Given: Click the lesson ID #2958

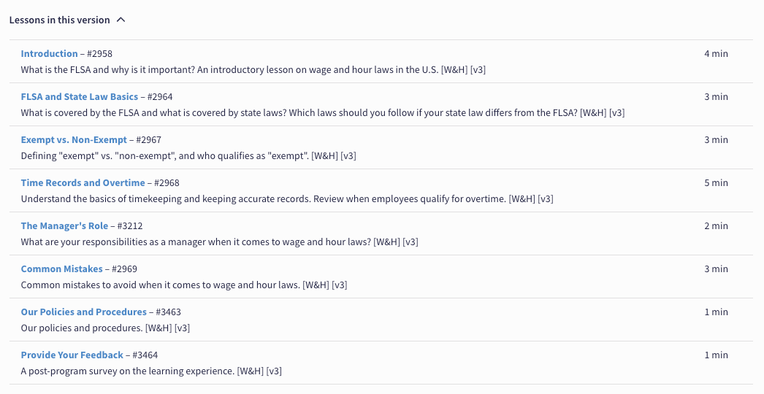Looking at the screenshot, I should pos(99,54).
